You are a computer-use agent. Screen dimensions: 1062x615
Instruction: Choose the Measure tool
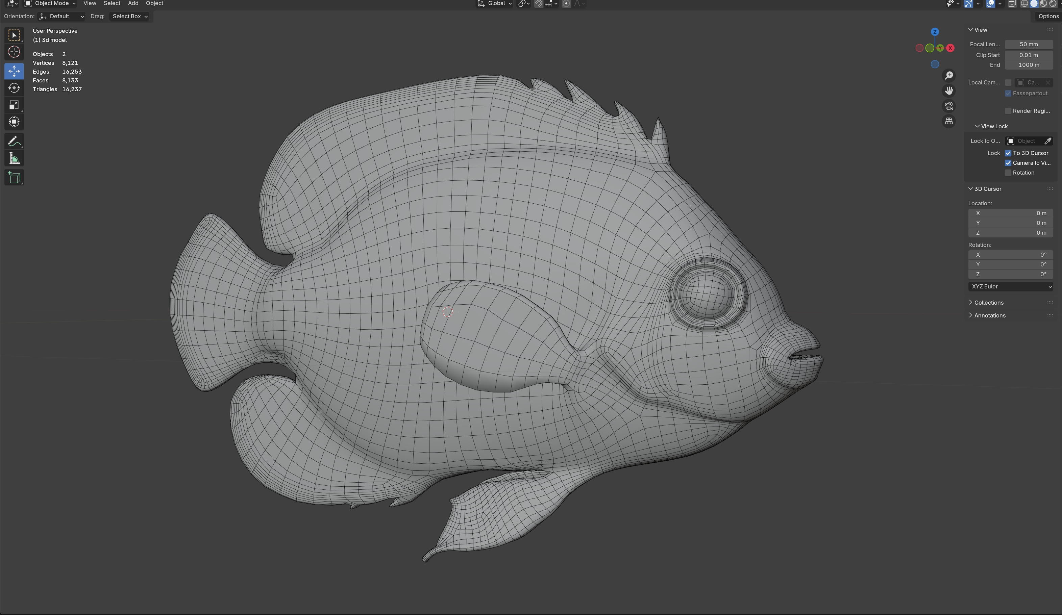click(x=14, y=159)
